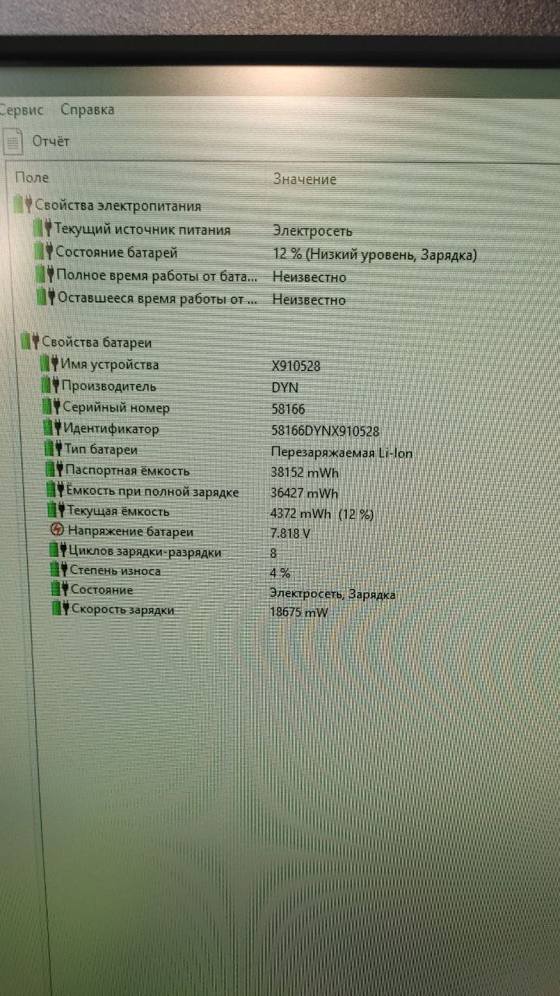560x996 pixels.
Task: Click the full charge value 36427 mWh
Action: coord(304,493)
